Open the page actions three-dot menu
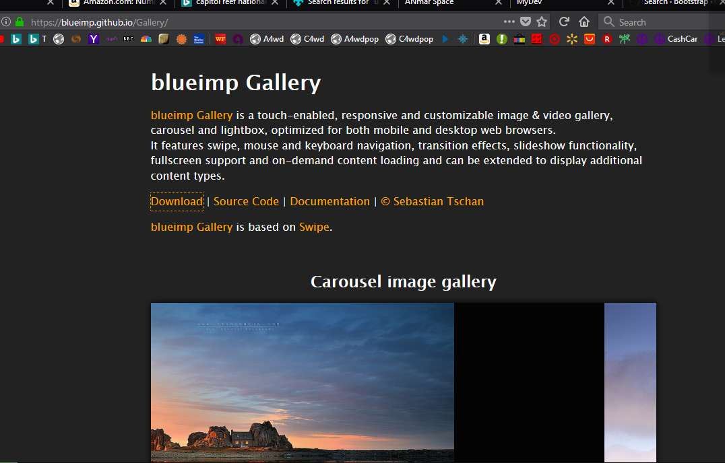This screenshot has height=463, width=725. (x=509, y=22)
